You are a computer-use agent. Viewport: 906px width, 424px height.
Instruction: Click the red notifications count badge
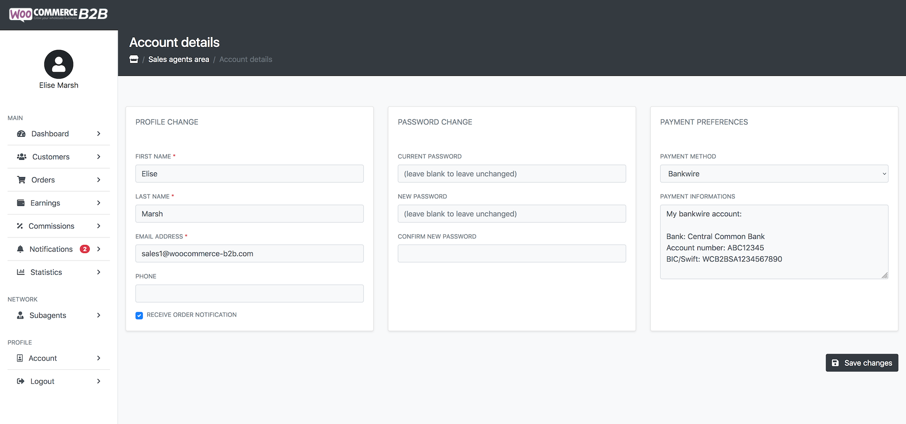(x=85, y=249)
